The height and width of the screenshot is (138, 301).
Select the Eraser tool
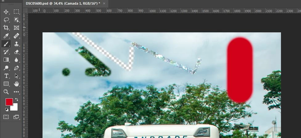coord(16,52)
